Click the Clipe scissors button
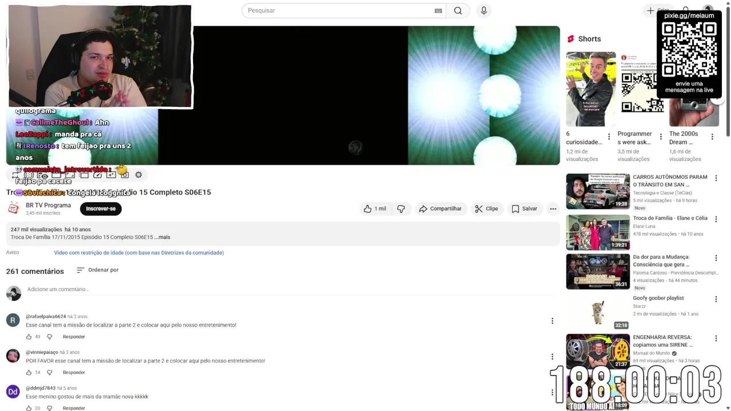The height and width of the screenshot is (411, 731). click(x=487, y=209)
